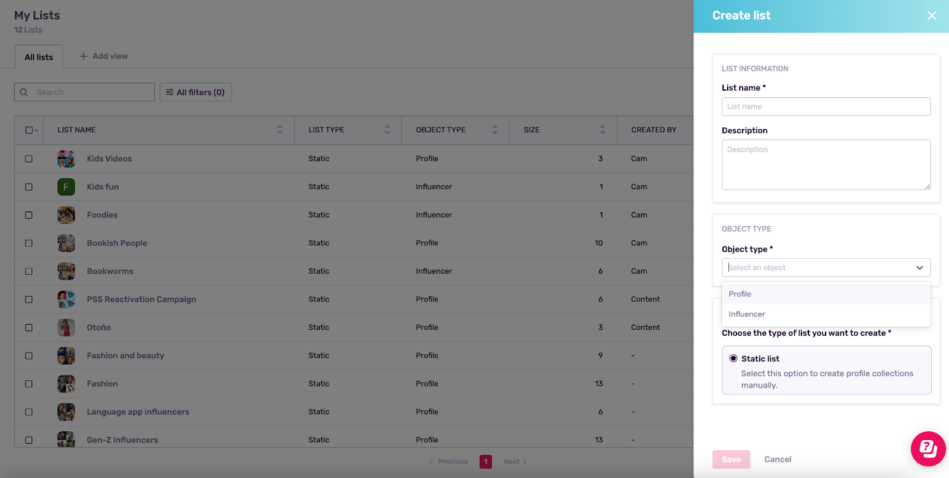Image resolution: width=949 pixels, height=478 pixels.
Task: Choose Profile from object type options
Action: (826, 294)
